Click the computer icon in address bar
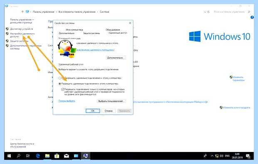This screenshot has height=164, width=258. point(27,12)
